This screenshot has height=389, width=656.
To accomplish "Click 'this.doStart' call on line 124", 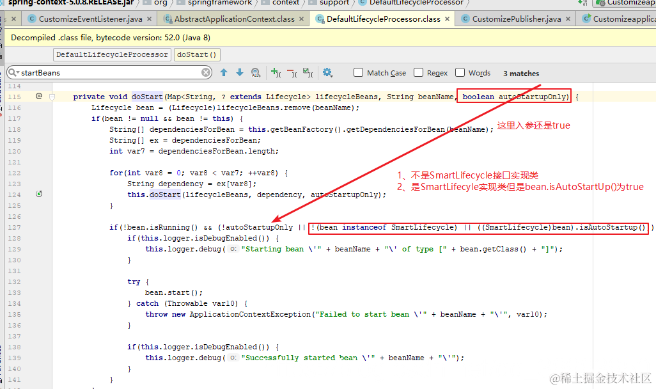I will pyautogui.click(x=154, y=194).
